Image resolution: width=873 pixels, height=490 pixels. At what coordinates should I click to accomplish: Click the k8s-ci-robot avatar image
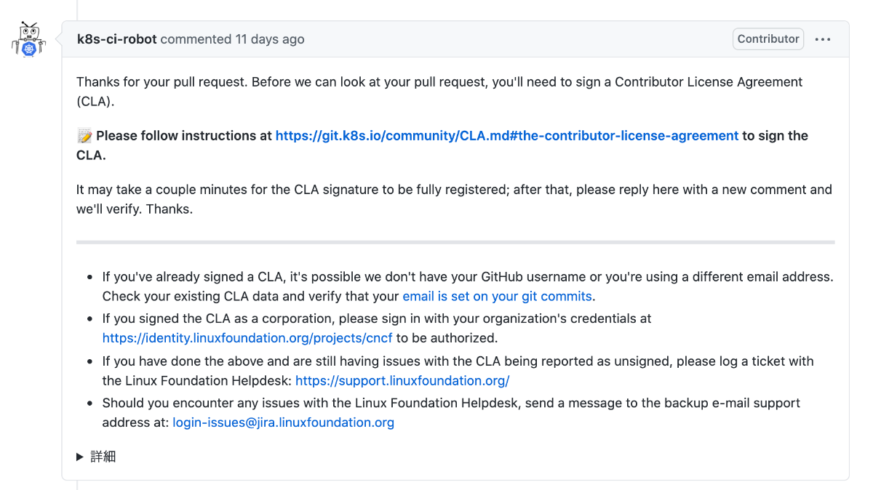[x=29, y=39]
